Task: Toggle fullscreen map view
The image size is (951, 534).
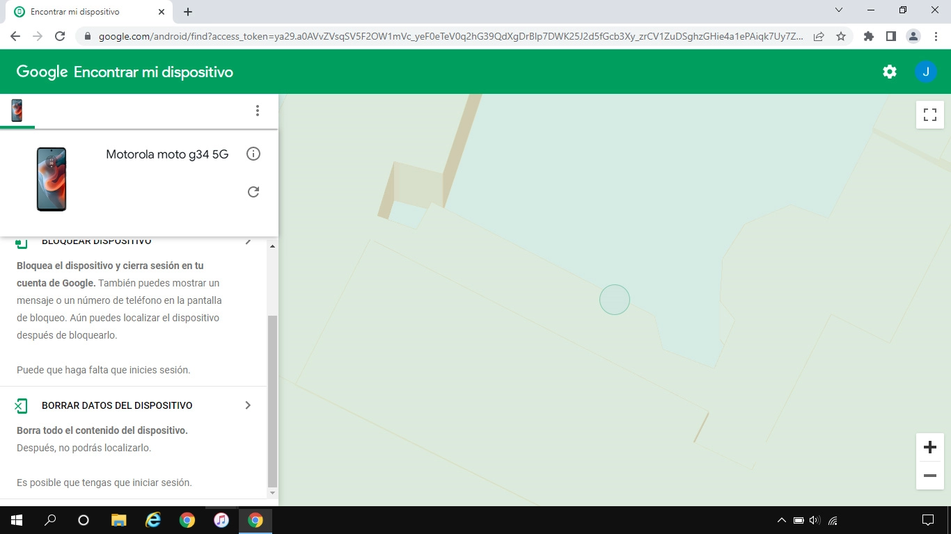Action: pyautogui.click(x=929, y=115)
